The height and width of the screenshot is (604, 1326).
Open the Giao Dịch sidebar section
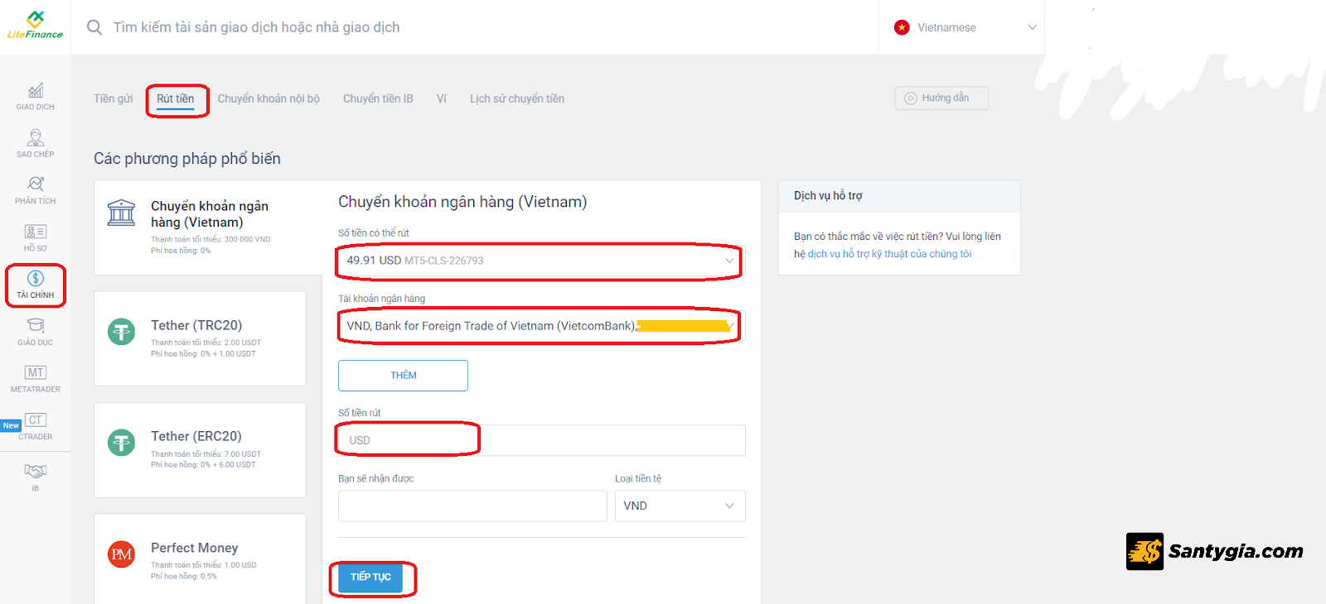tap(35, 96)
